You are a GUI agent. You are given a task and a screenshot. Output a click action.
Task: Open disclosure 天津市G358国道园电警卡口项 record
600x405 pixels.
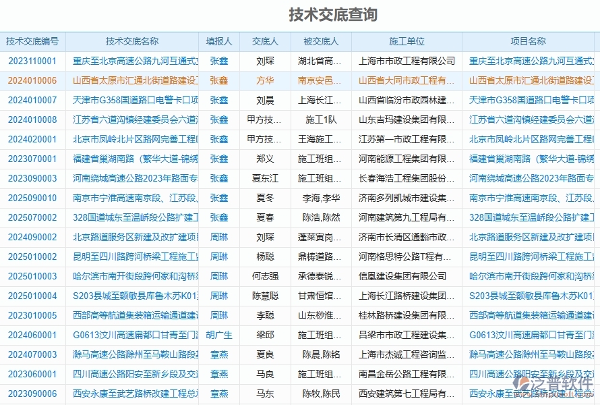tap(132, 99)
